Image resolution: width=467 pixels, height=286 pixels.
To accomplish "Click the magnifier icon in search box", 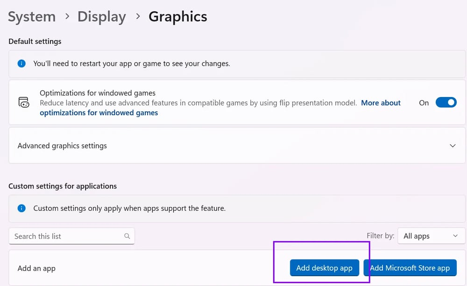I will point(127,236).
